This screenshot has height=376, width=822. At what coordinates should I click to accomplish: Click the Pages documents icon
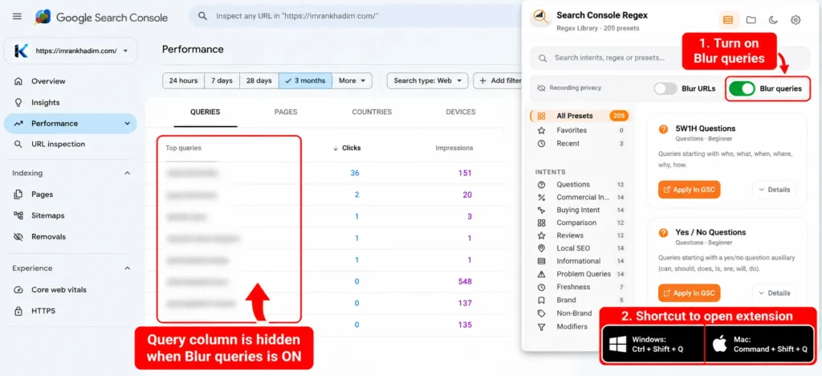point(18,194)
